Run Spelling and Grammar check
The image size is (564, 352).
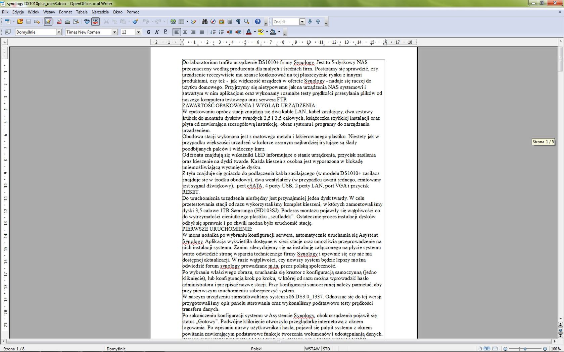click(x=87, y=21)
